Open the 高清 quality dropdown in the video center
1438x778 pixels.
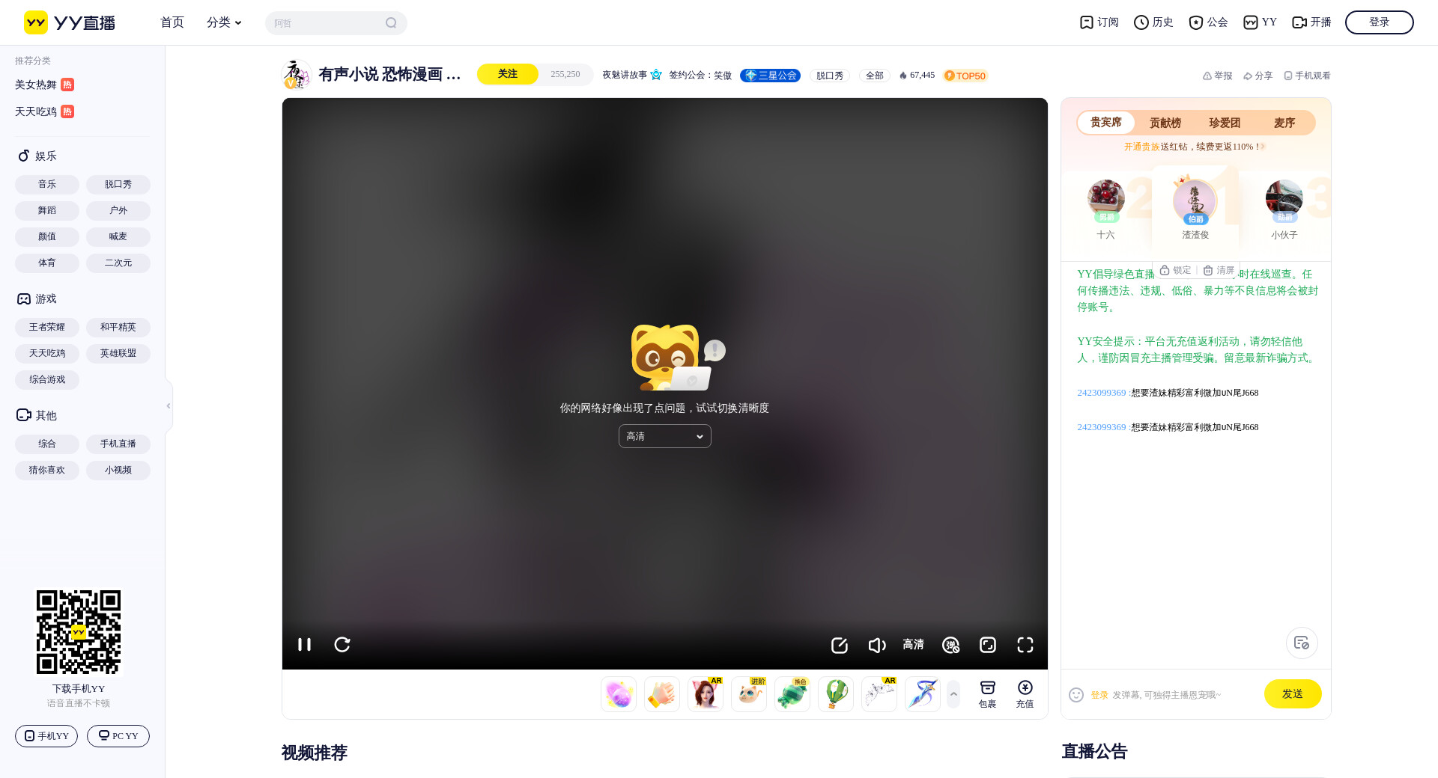(x=665, y=436)
